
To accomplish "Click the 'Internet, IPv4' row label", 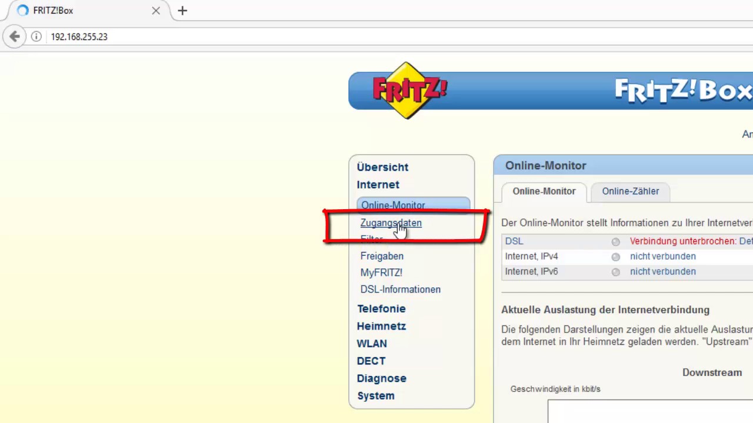I will [x=531, y=257].
